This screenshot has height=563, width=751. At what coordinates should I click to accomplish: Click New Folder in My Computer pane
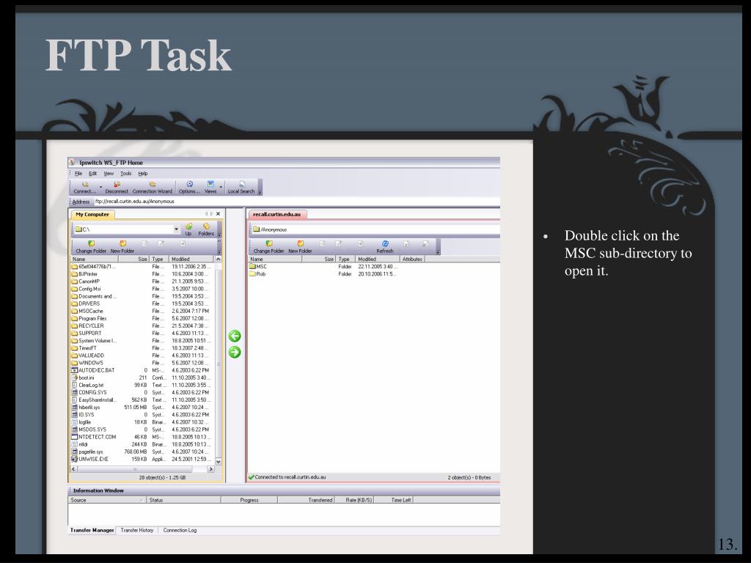[122, 247]
